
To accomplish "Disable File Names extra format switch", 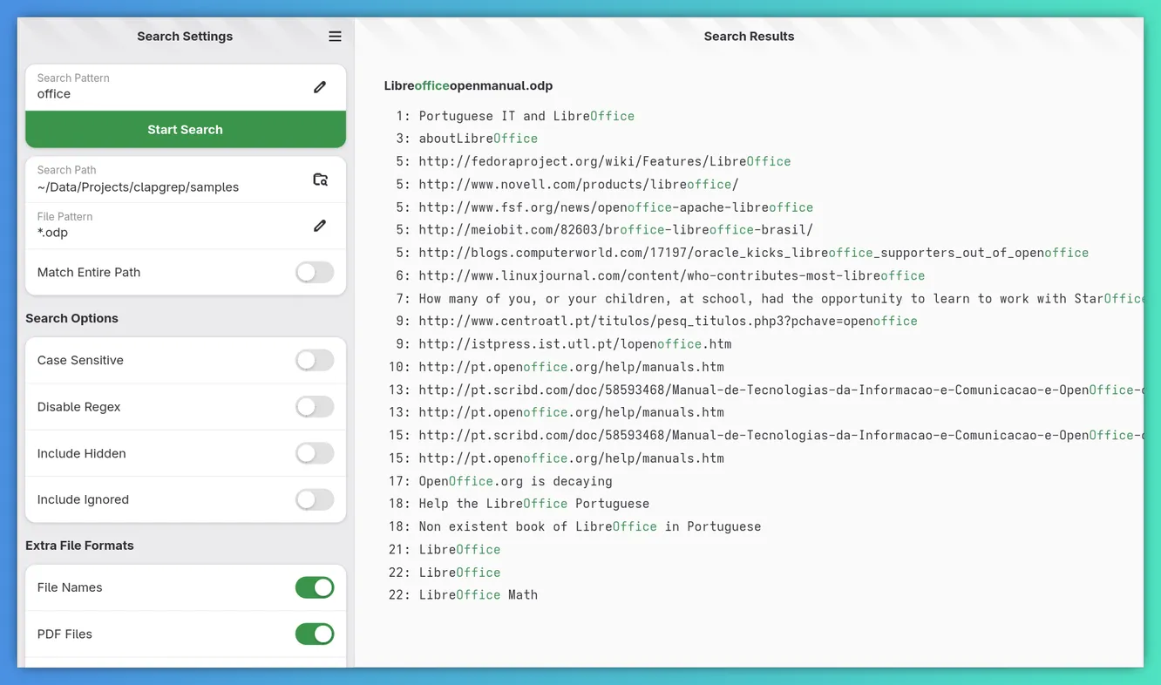I will tap(315, 587).
